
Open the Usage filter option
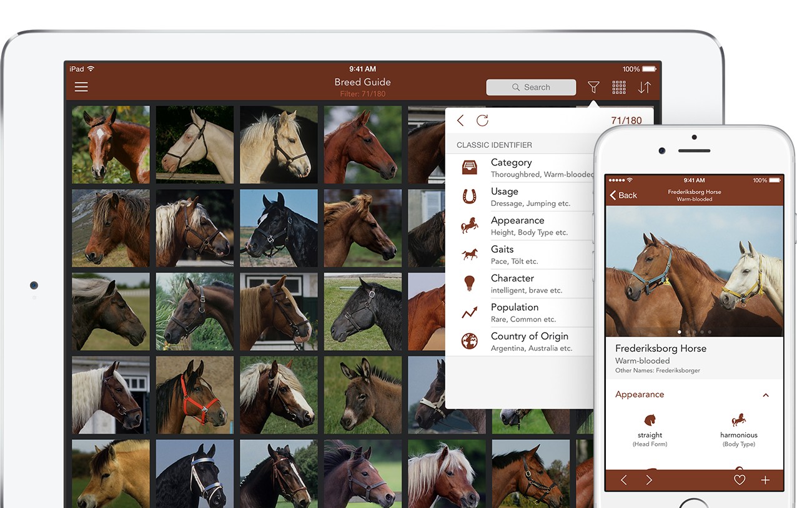[x=525, y=197]
